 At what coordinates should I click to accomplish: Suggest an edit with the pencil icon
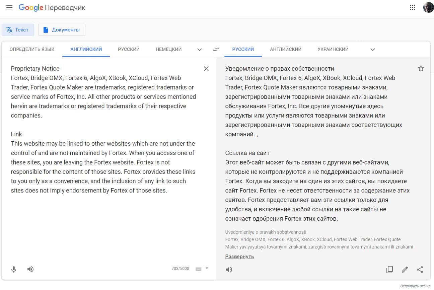pyautogui.click(x=405, y=270)
